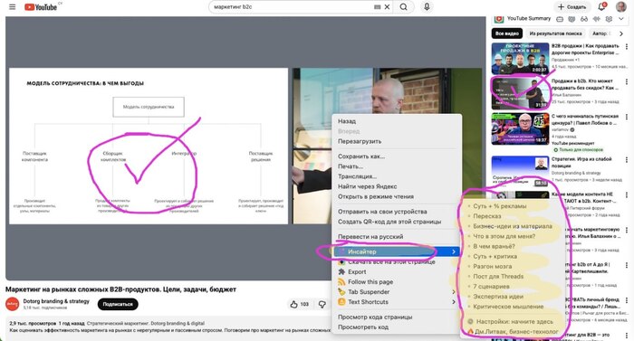Click the Dotorg channel avatar
Image resolution: width=634 pixels, height=341 pixels.
(x=12, y=304)
